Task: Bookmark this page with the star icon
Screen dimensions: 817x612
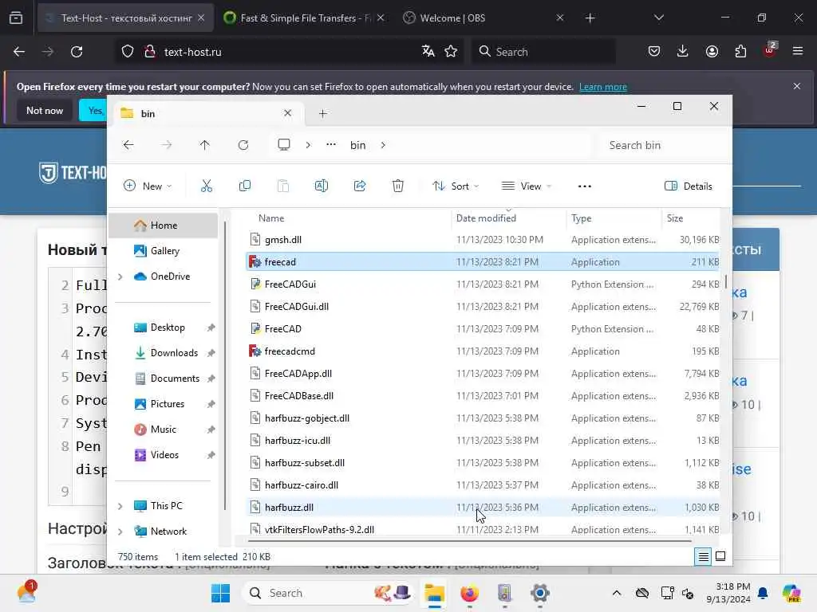Action: 451,52
